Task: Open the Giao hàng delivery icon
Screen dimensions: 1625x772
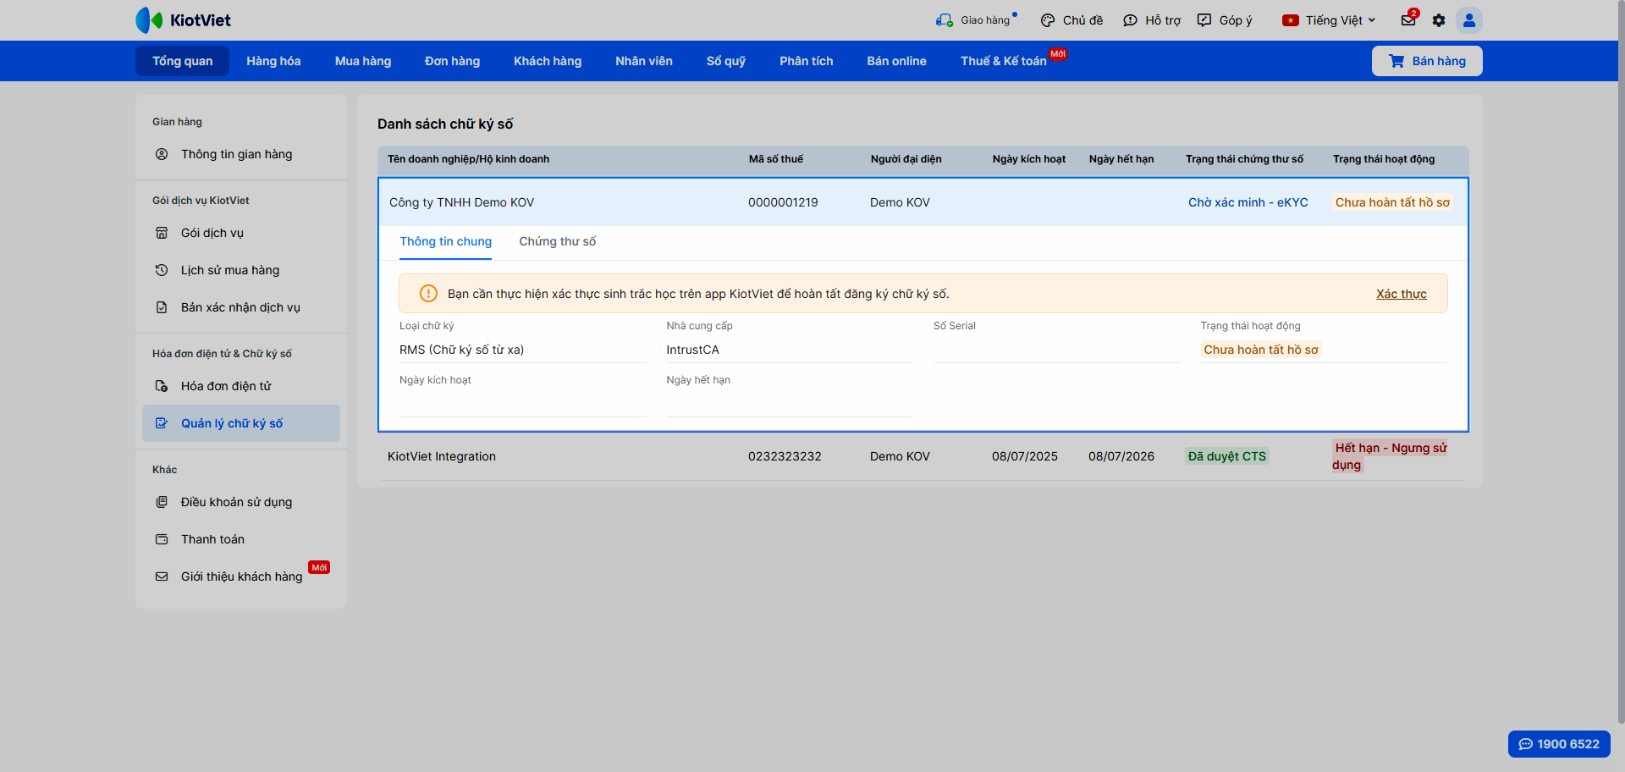Action: [944, 20]
